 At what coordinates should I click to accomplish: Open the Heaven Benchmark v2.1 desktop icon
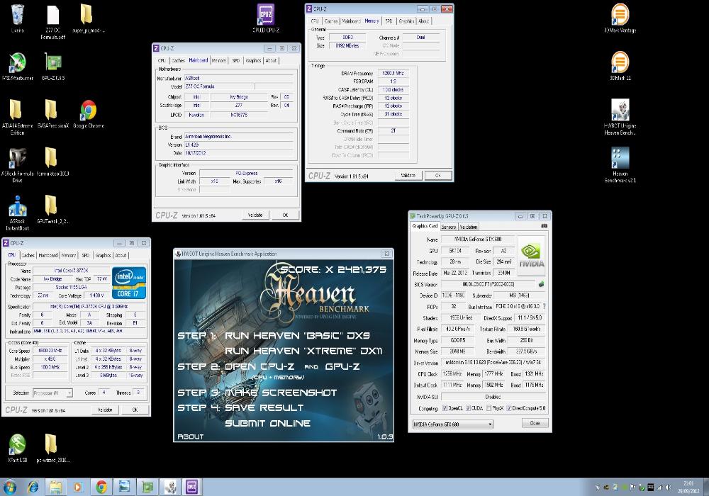point(620,165)
